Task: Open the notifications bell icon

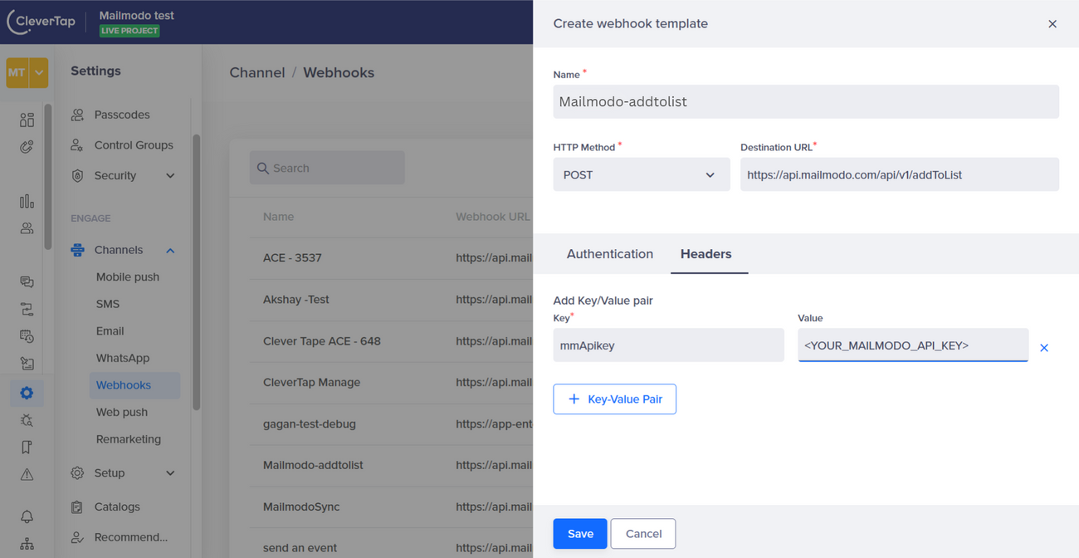Action: coord(27,516)
